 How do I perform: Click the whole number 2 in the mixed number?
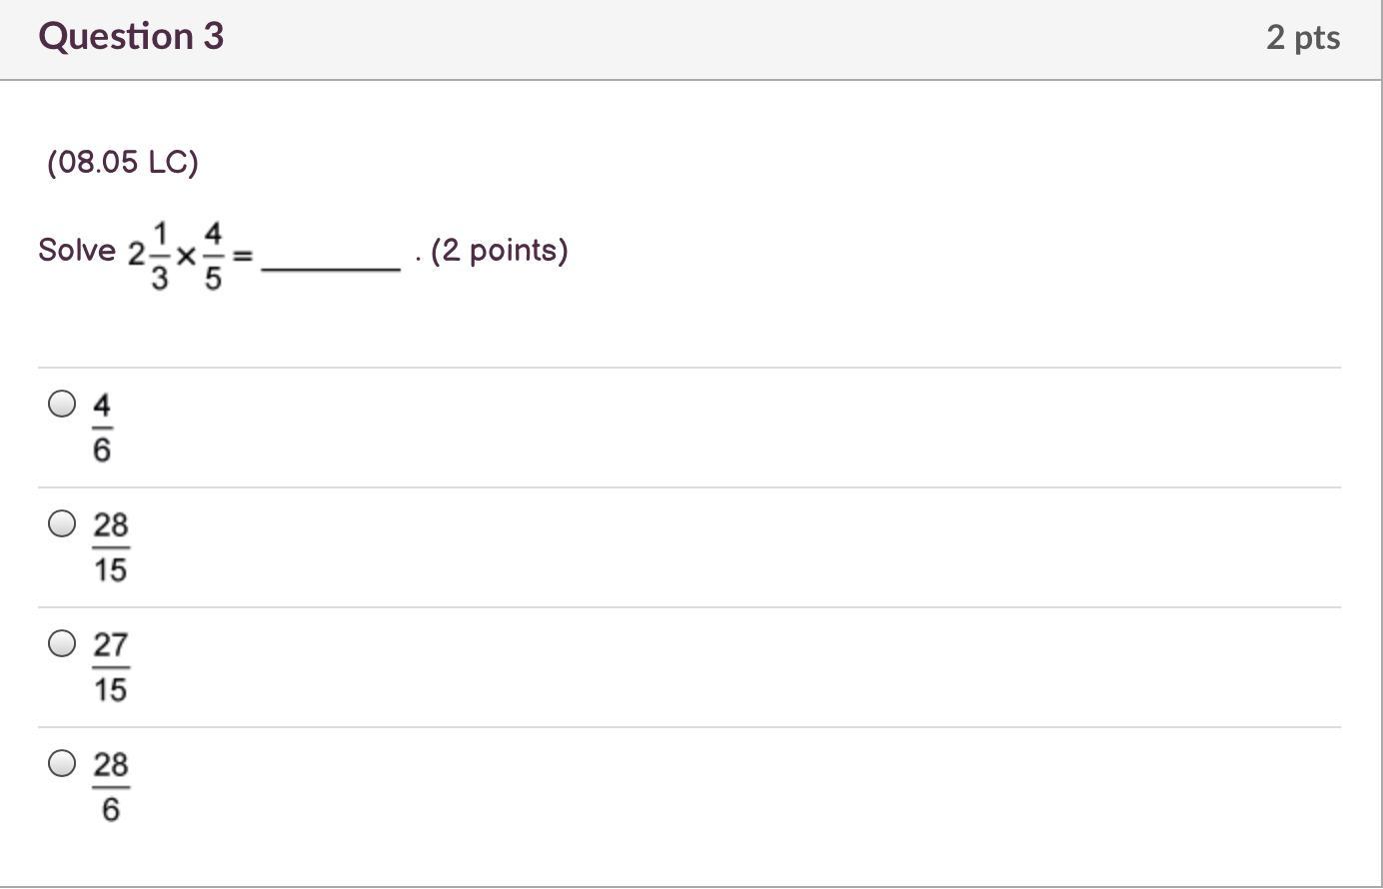136,253
